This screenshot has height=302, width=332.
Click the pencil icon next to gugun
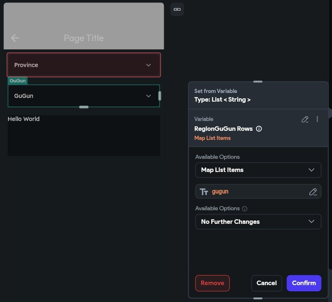pyautogui.click(x=313, y=192)
